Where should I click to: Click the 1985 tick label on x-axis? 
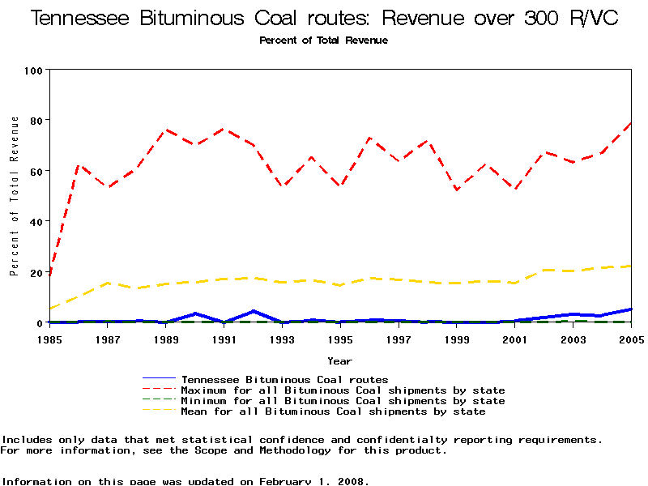50,339
